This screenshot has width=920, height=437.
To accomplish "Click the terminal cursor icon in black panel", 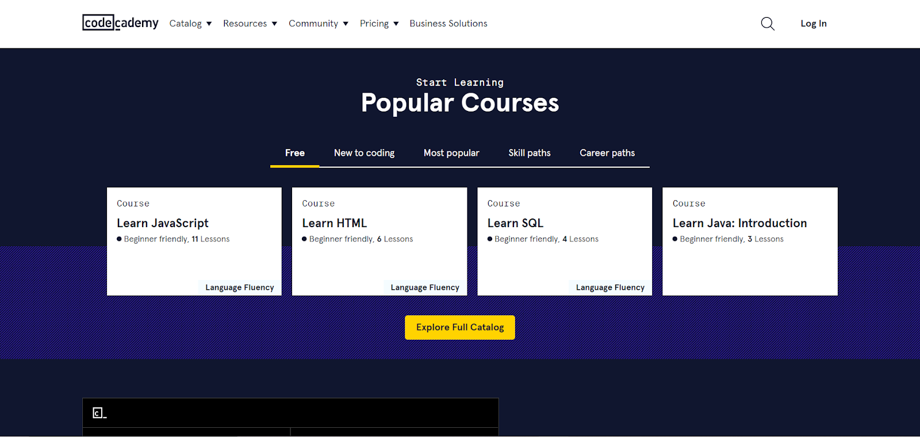I will pyautogui.click(x=99, y=413).
